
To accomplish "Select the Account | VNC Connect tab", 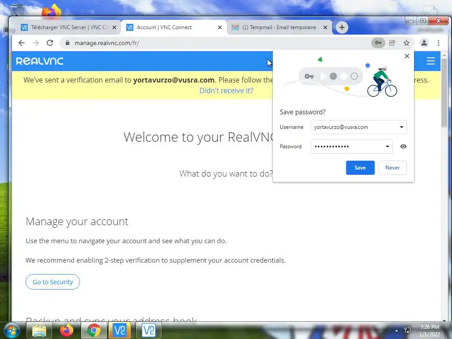I will coord(174,27).
